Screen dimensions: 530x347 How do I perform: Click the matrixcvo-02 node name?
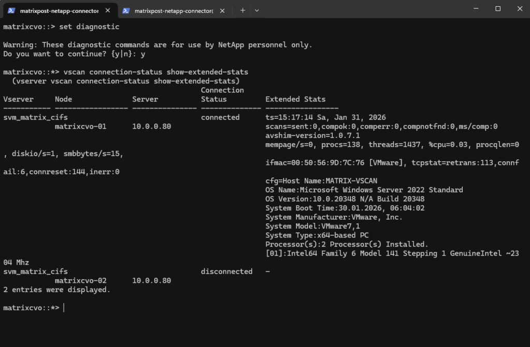pyautogui.click(x=80, y=280)
